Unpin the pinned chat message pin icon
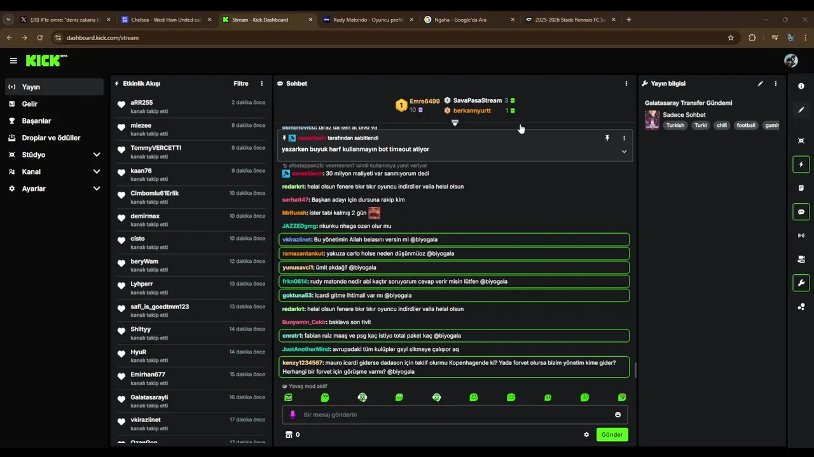Image resolution: width=814 pixels, height=457 pixels. tap(607, 138)
